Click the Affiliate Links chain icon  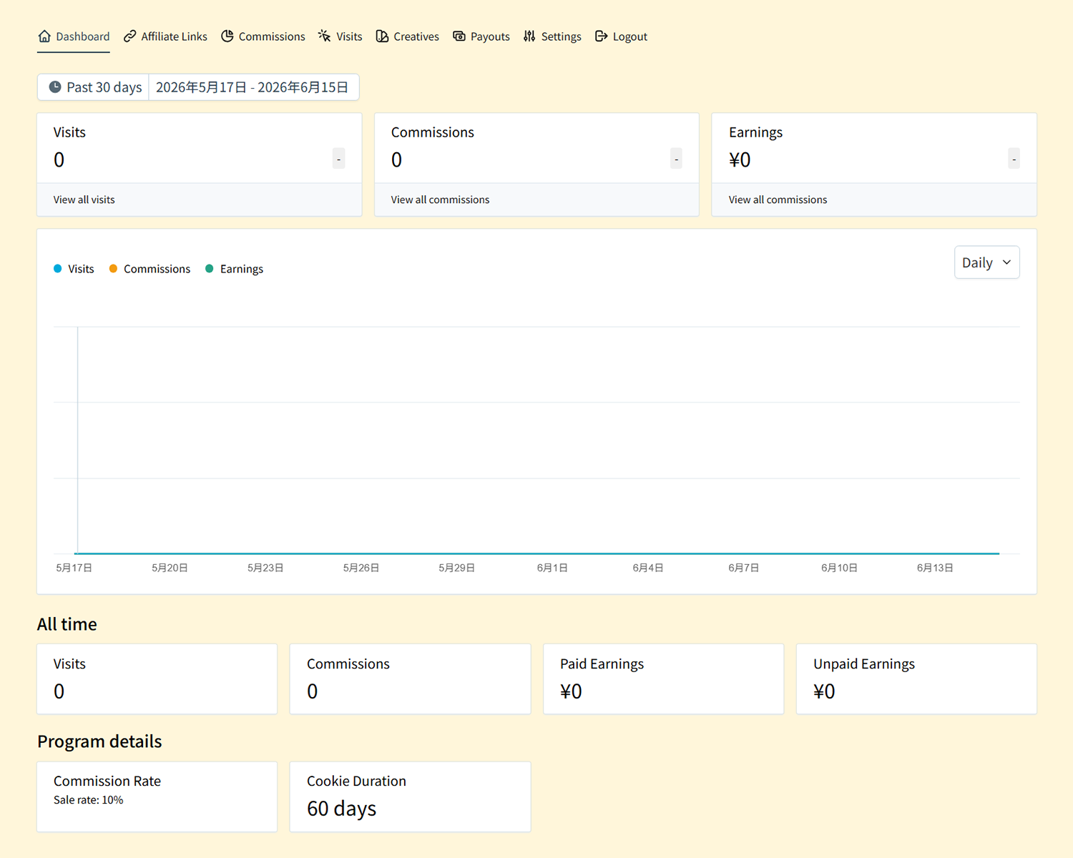pos(129,36)
